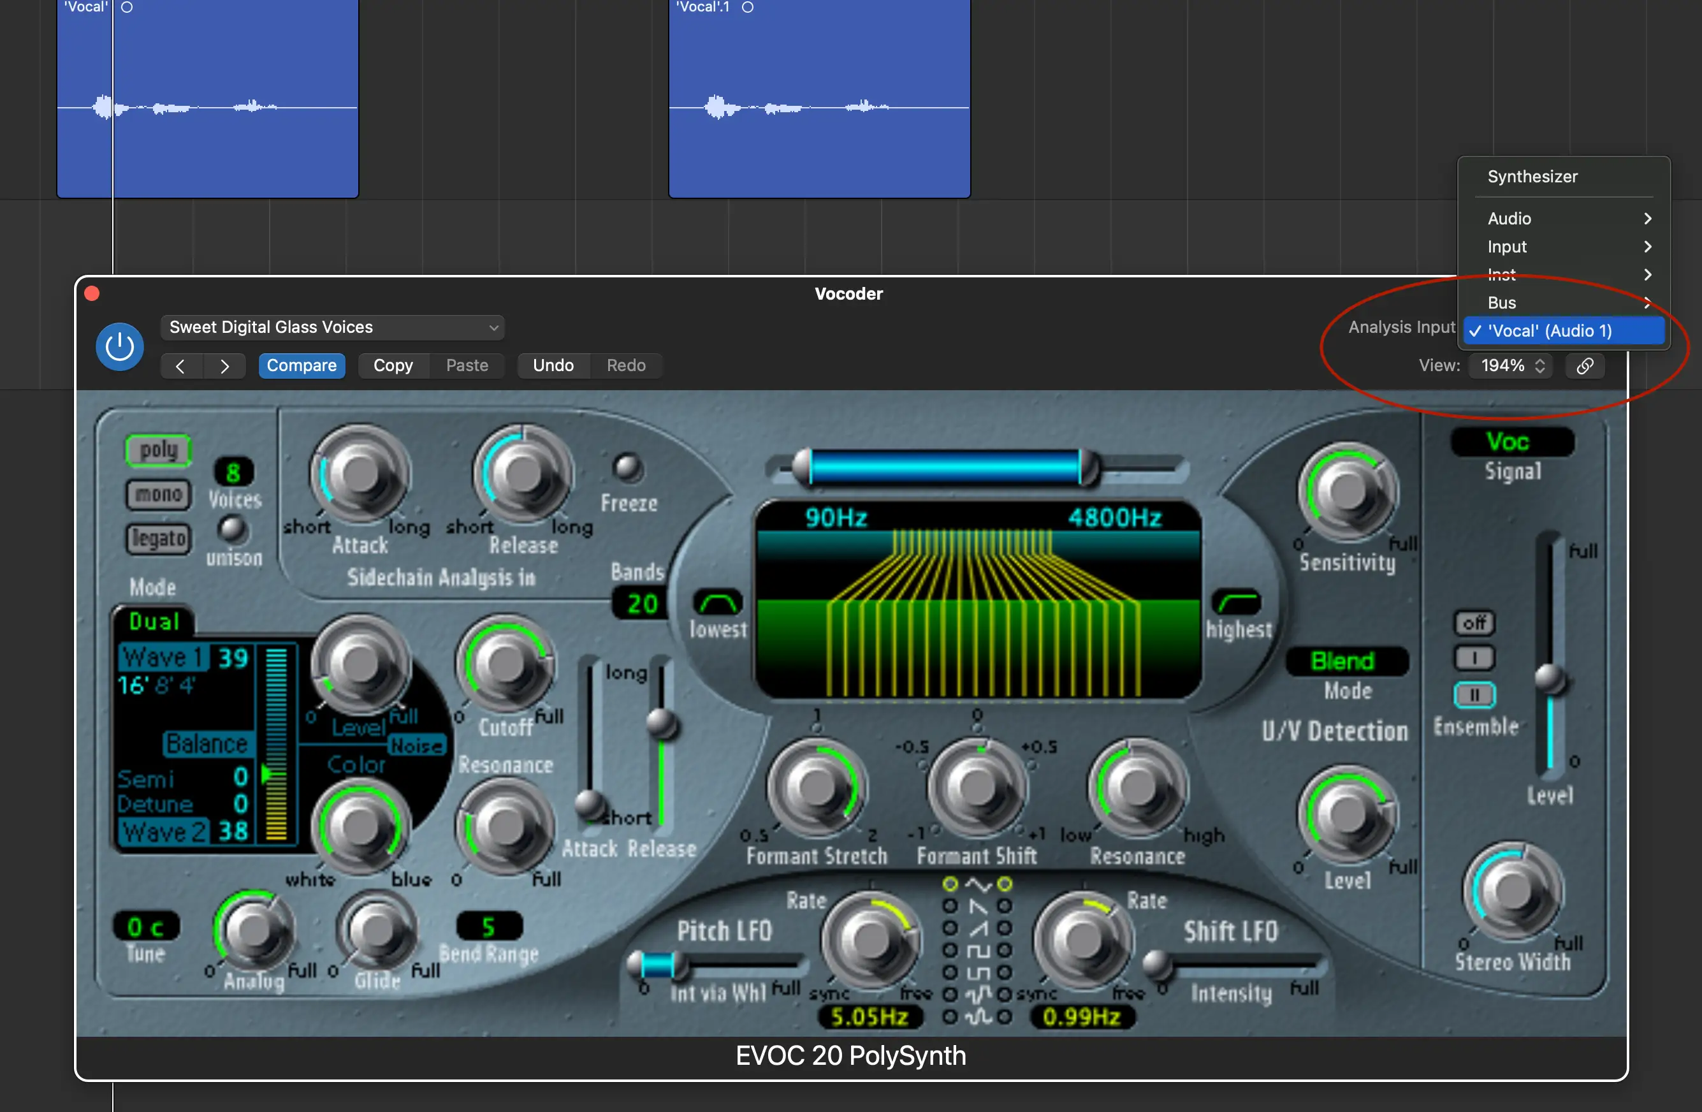Image resolution: width=1702 pixels, height=1112 pixels.
Task: Enable mono mode
Action: (158, 494)
